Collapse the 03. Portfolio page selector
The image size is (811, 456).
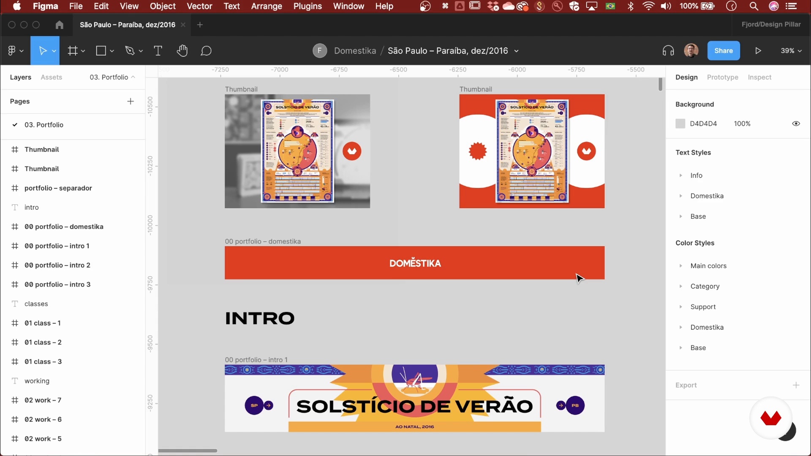point(112,77)
